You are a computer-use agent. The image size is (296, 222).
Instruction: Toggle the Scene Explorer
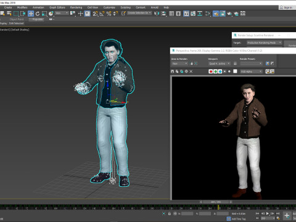tap(171, 14)
